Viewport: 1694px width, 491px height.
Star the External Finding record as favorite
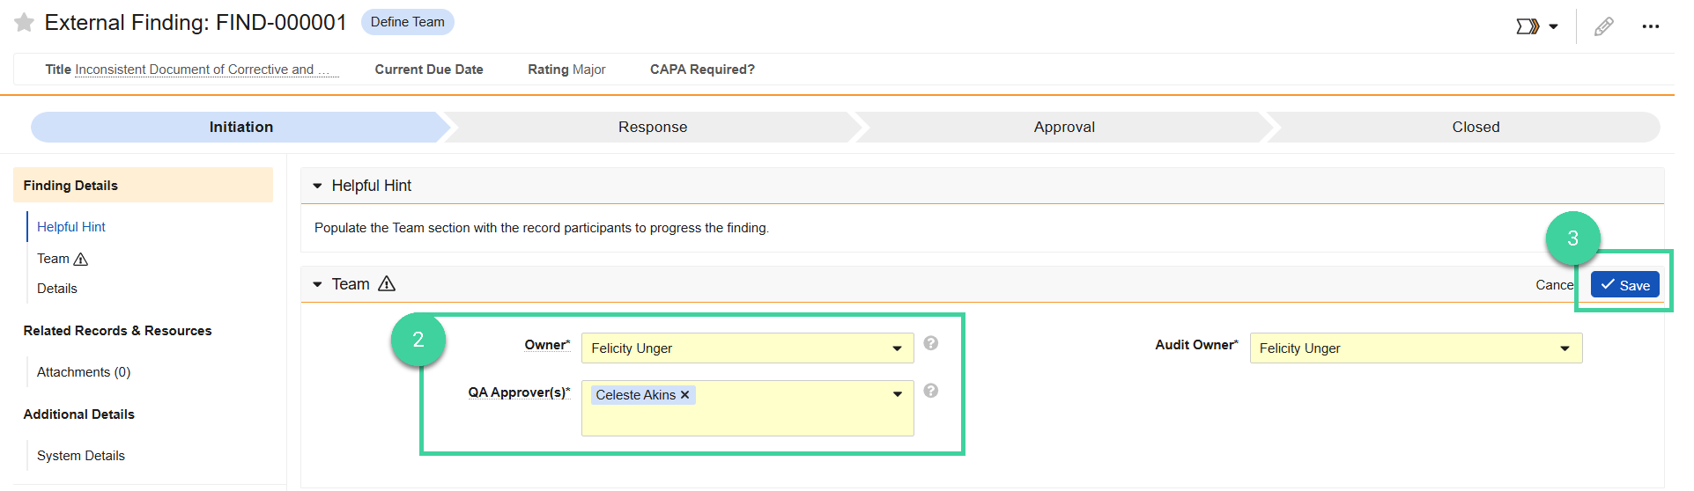click(24, 22)
